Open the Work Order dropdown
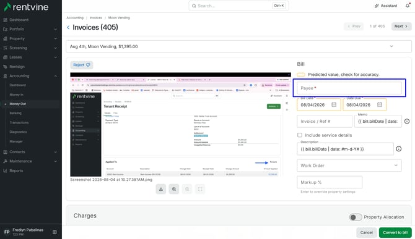415x239 pixels. tap(349, 166)
